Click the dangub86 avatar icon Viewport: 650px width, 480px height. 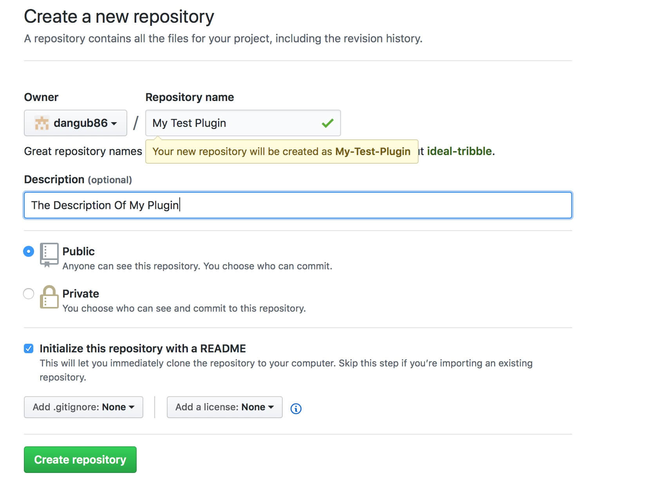[42, 123]
